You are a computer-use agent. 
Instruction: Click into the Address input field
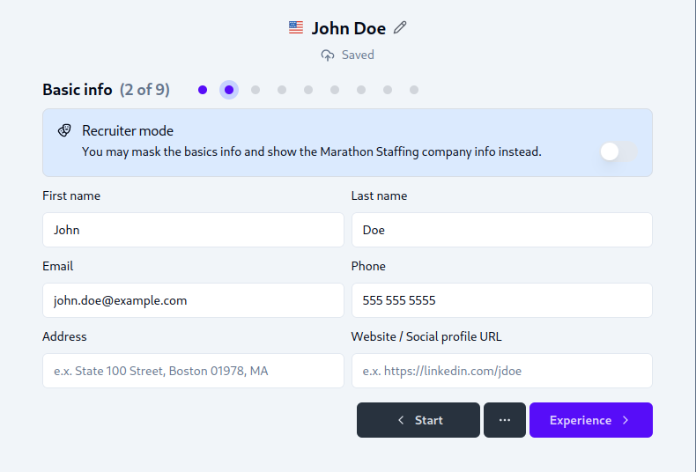[x=193, y=371]
